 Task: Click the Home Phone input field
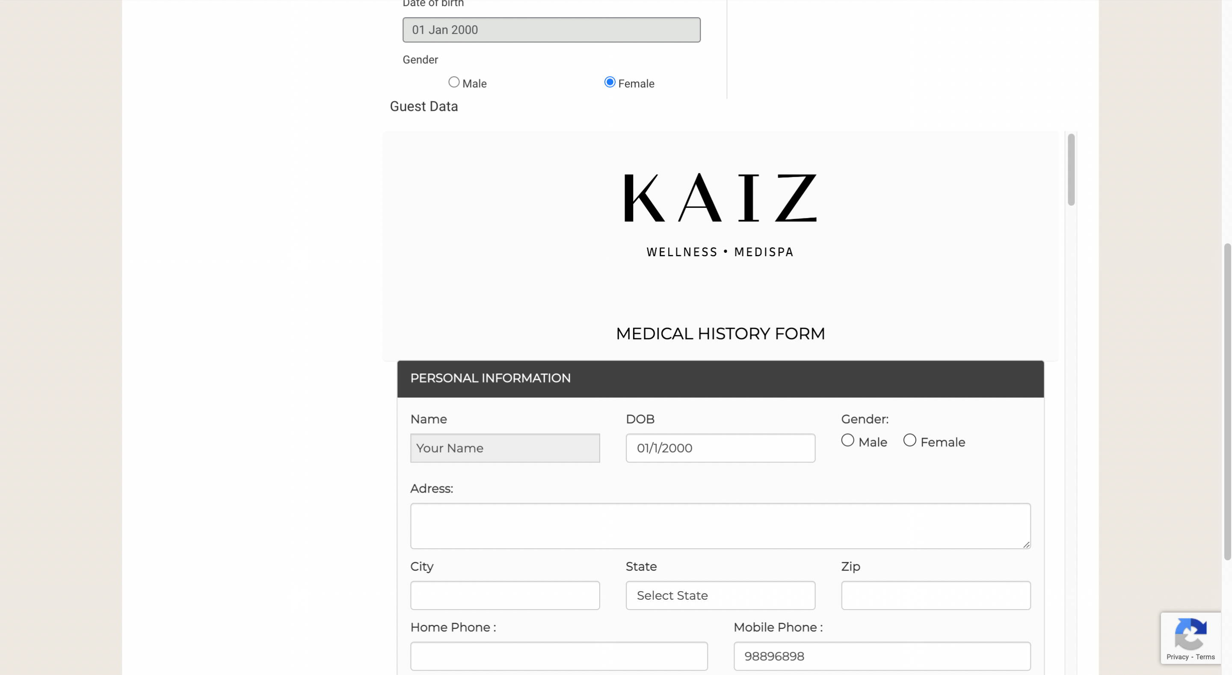[559, 656]
